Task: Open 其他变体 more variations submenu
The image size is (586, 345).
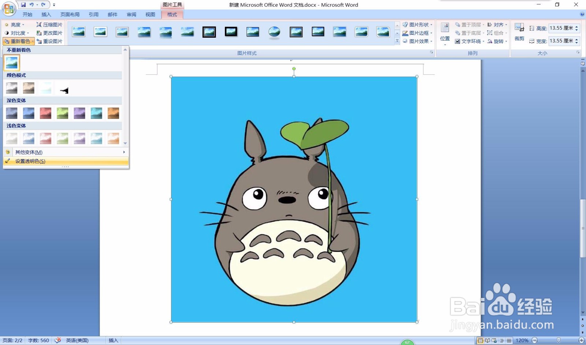Action: click(x=66, y=152)
